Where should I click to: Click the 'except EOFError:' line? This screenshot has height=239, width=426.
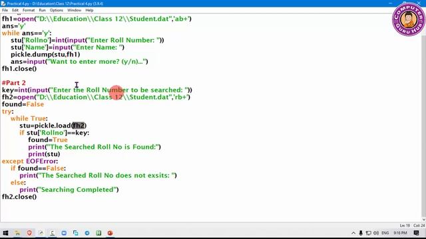30,161
